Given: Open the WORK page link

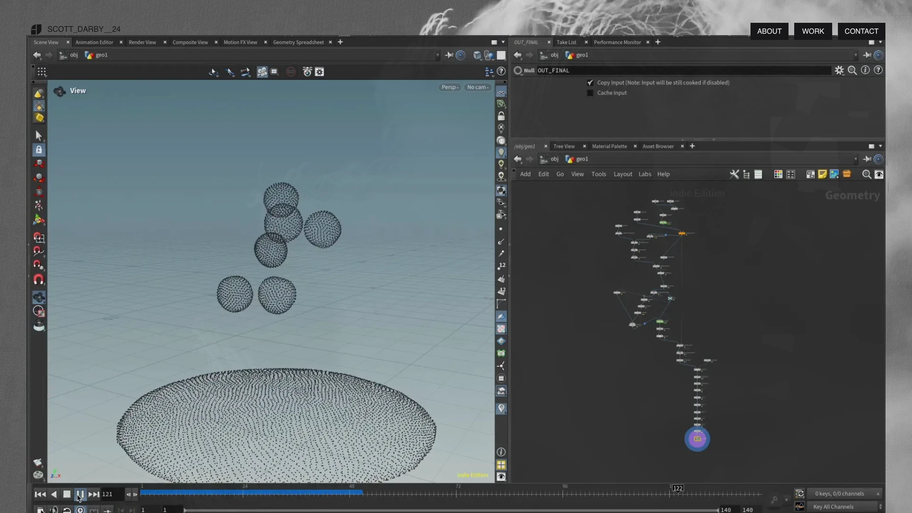Looking at the screenshot, I should (x=813, y=31).
